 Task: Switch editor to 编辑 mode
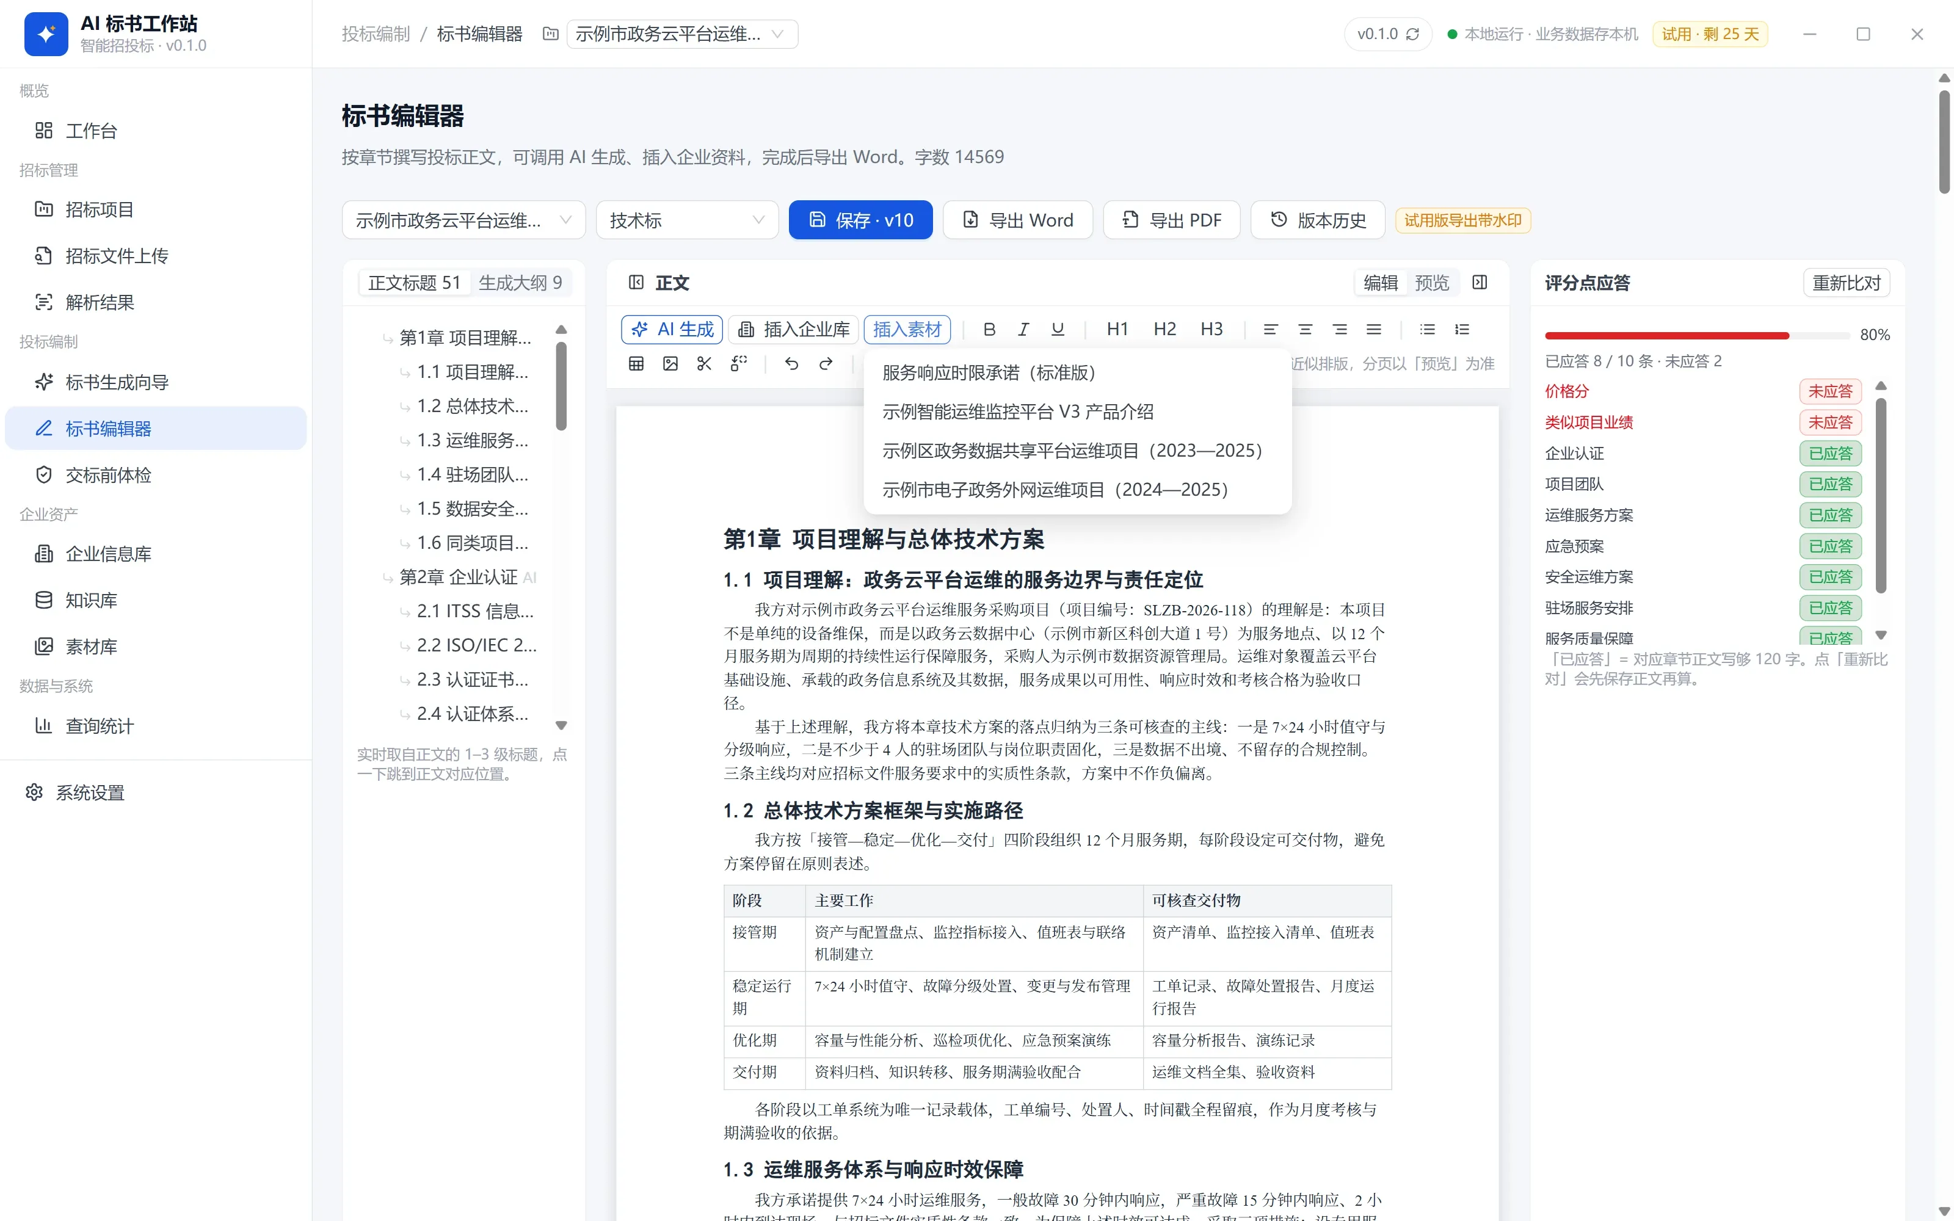1380,283
